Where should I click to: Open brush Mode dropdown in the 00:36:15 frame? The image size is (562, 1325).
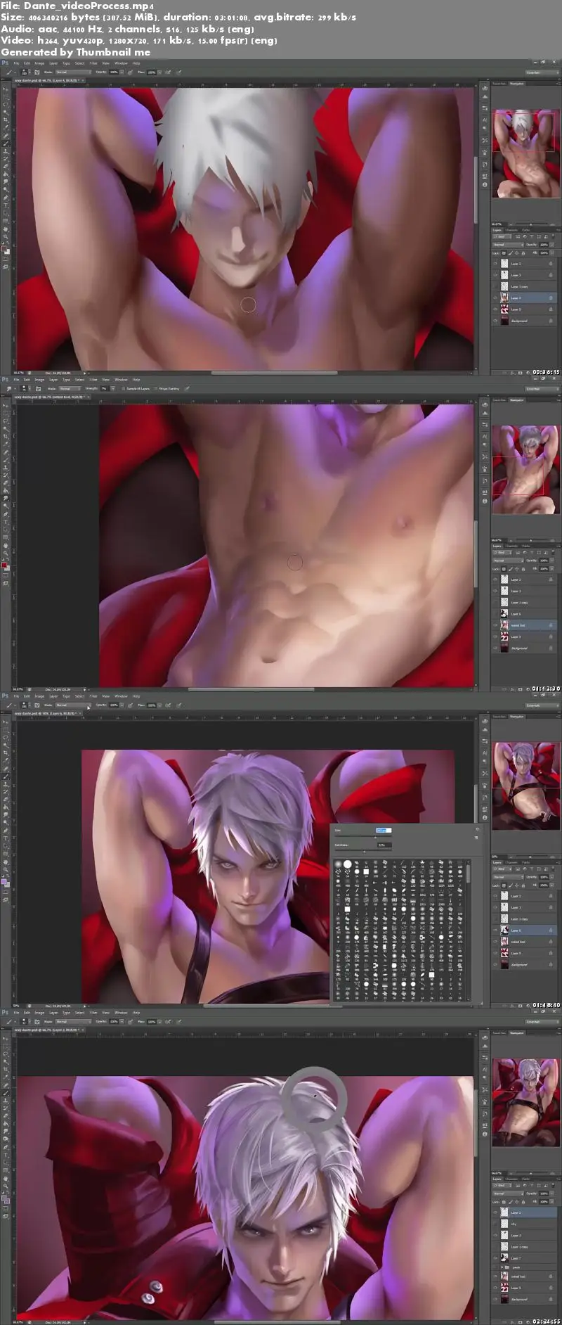(73, 72)
